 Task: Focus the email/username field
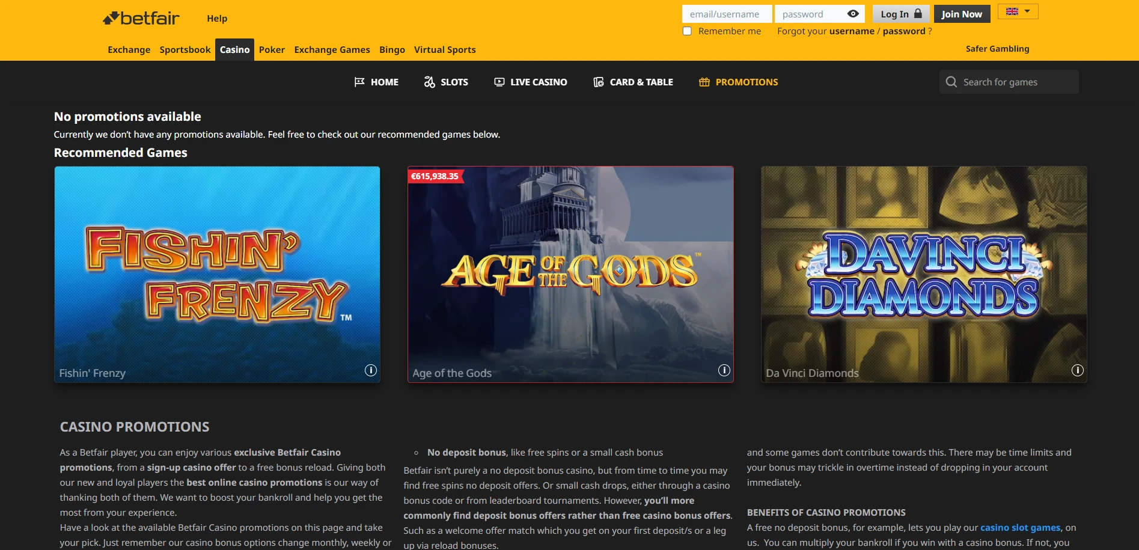tap(727, 14)
